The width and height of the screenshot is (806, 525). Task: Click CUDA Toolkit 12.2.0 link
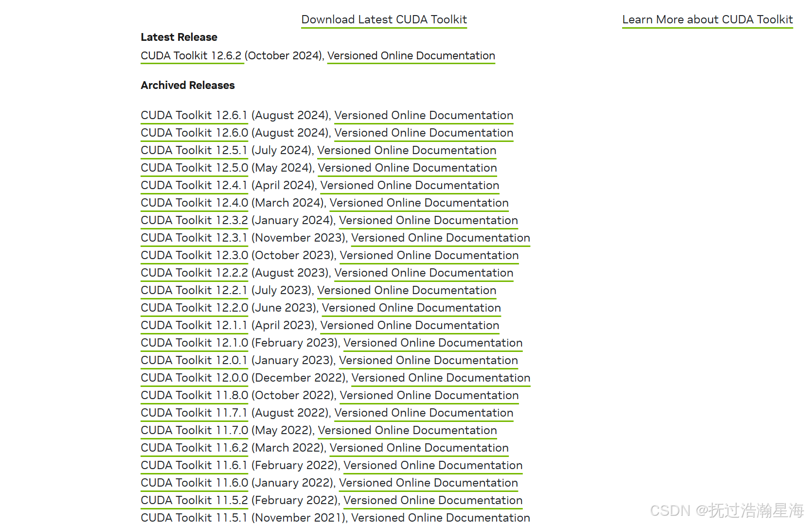(x=194, y=308)
